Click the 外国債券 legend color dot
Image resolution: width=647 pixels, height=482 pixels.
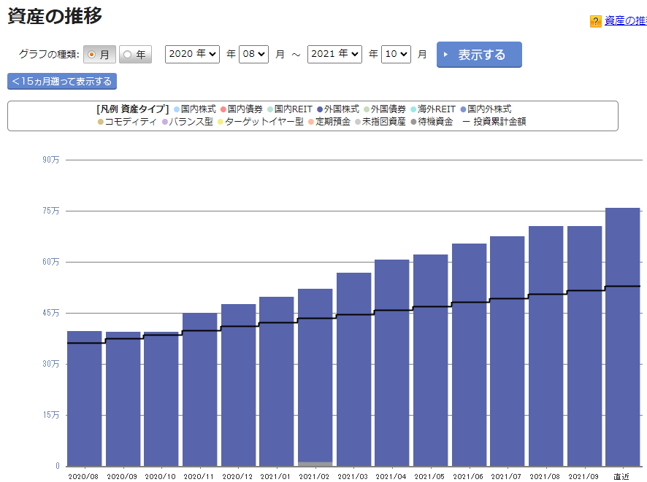tap(367, 109)
